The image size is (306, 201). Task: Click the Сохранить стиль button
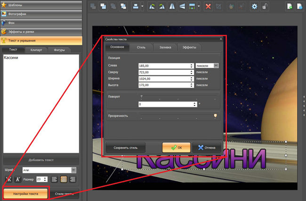[126, 148]
